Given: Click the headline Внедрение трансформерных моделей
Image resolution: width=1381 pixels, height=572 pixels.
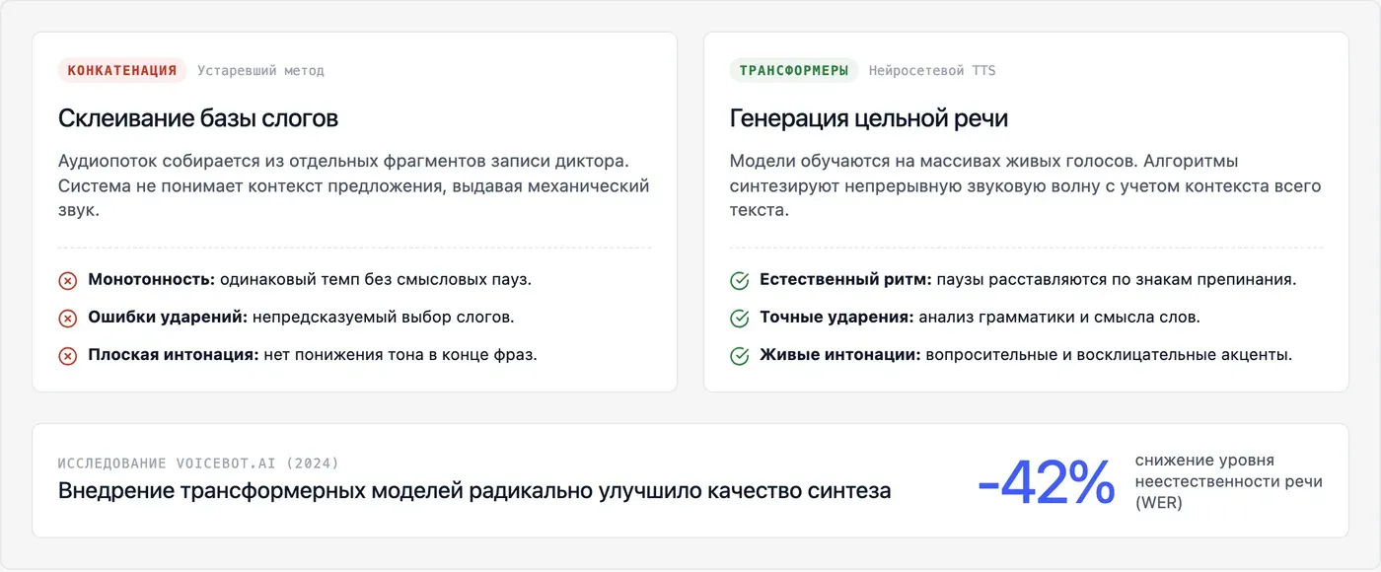Looking at the screenshot, I should pyautogui.click(x=474, y=490).
